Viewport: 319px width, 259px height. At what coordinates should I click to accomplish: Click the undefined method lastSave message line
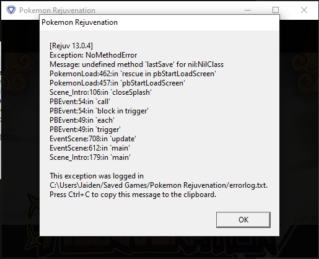tap(136, 64)
